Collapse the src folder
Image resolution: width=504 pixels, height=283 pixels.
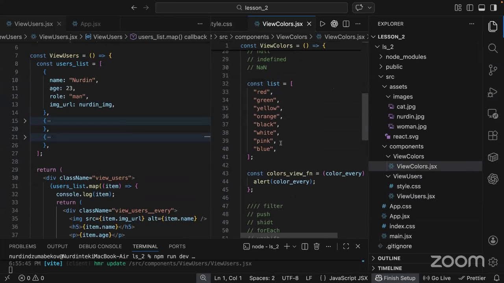(x=390, y=77)
